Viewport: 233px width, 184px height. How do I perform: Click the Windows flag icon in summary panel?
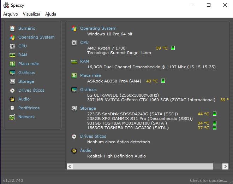coord(74,28)
